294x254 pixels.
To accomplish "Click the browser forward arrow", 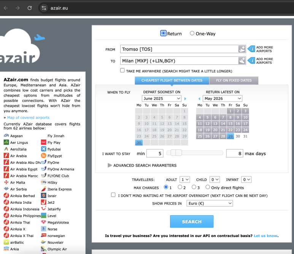I will [17, 8].
